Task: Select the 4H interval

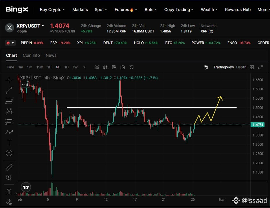Action: tap(58, 67)
